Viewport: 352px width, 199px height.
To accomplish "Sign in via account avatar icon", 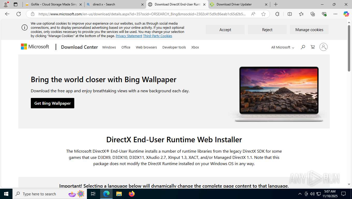I will [x=323, y=47].
